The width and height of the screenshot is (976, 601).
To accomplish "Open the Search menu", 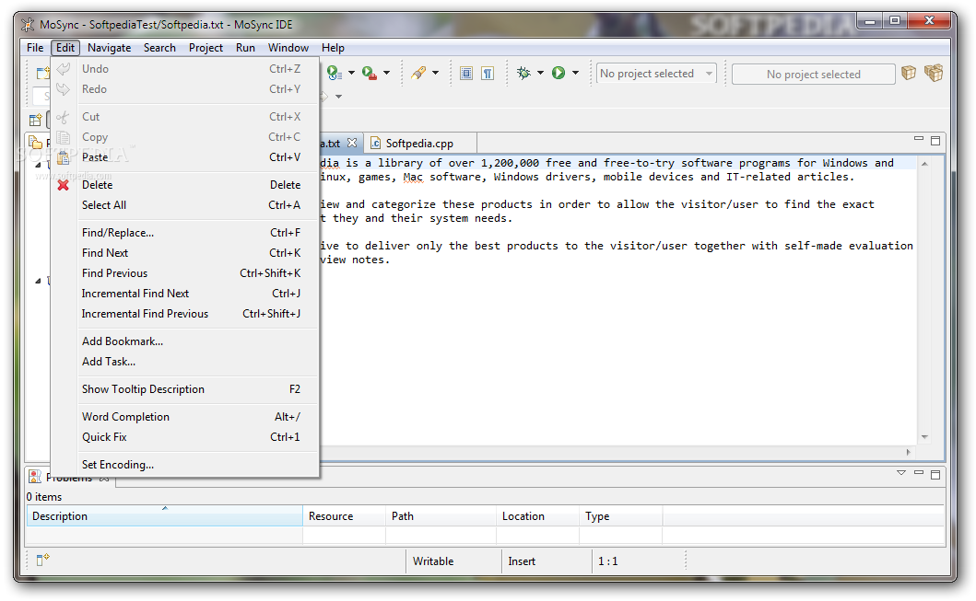I will tap(159, 48).
